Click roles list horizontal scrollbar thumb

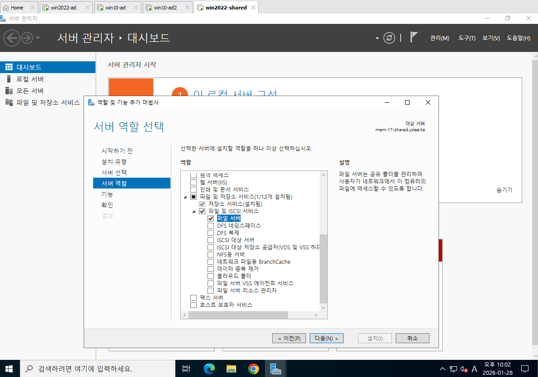click(238, 315)
